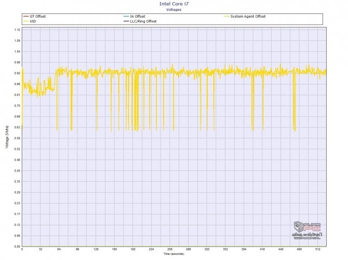Click the 256 tick on time axis
Image resolution: width=348 pixels, height=260 pixels.
coord(170,249)
